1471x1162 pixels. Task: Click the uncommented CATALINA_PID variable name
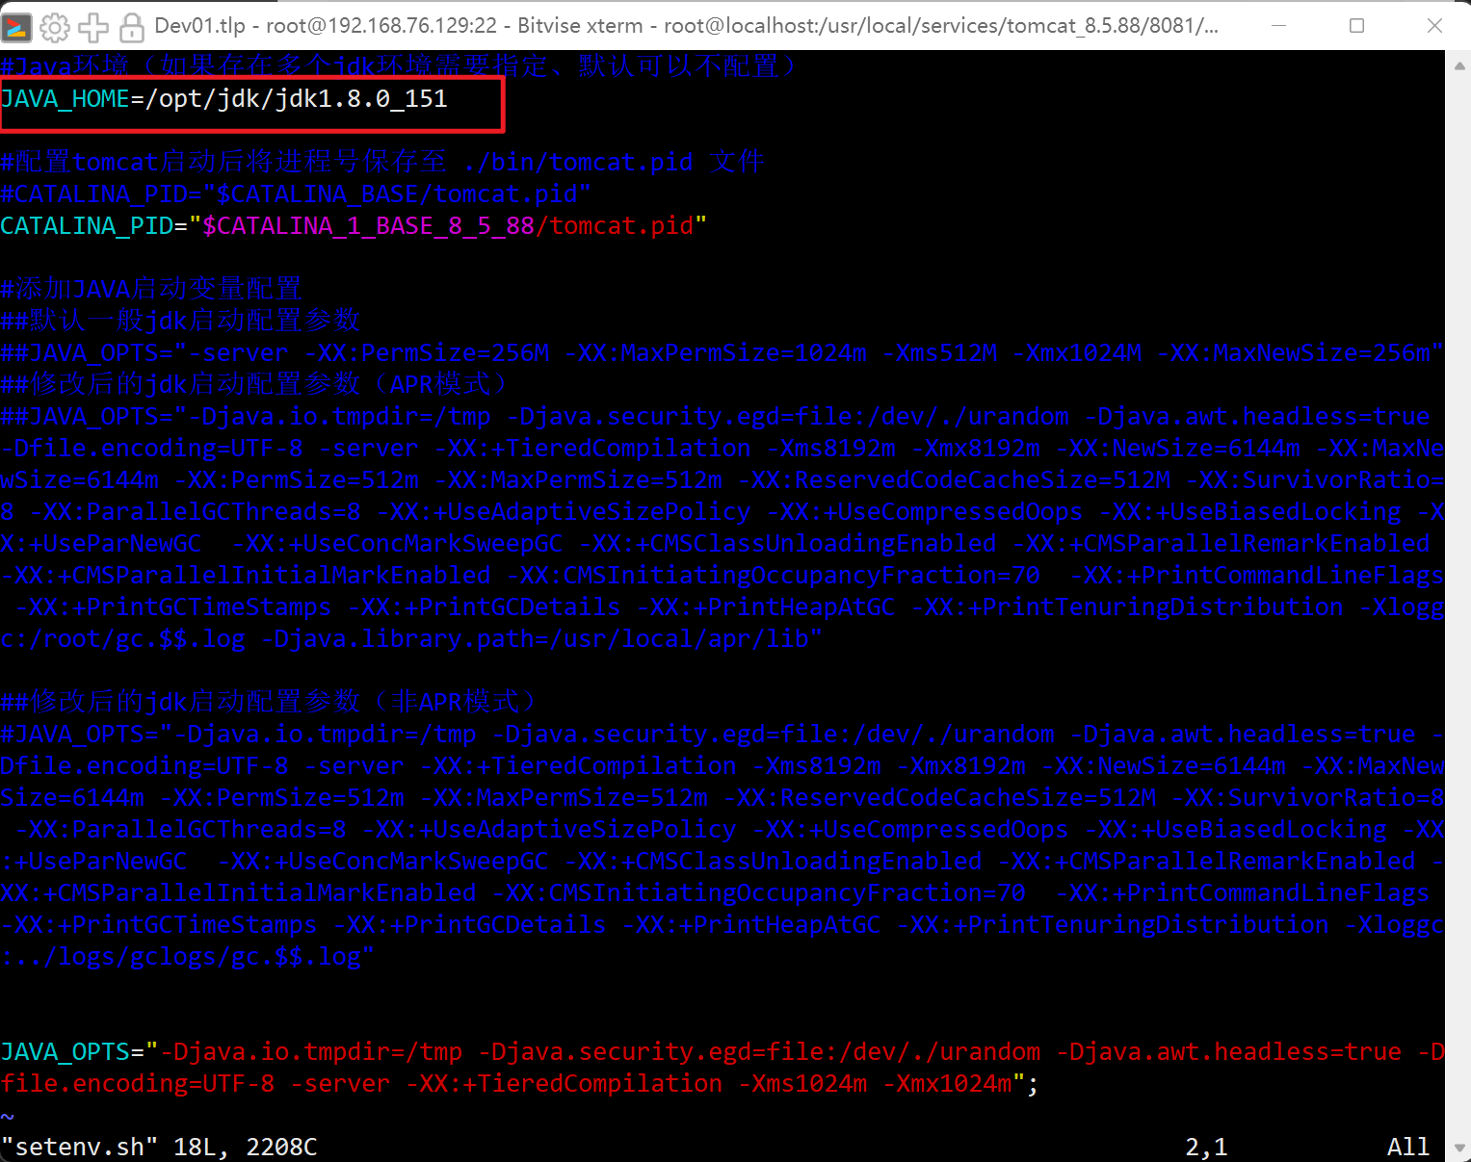(87, 226)
